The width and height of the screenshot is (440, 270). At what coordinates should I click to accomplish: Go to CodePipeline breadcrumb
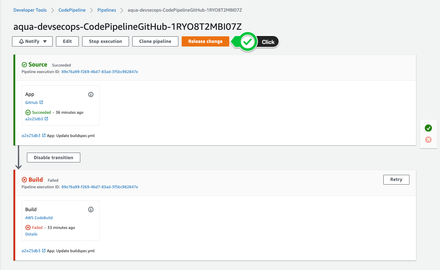tap(72, 10)
